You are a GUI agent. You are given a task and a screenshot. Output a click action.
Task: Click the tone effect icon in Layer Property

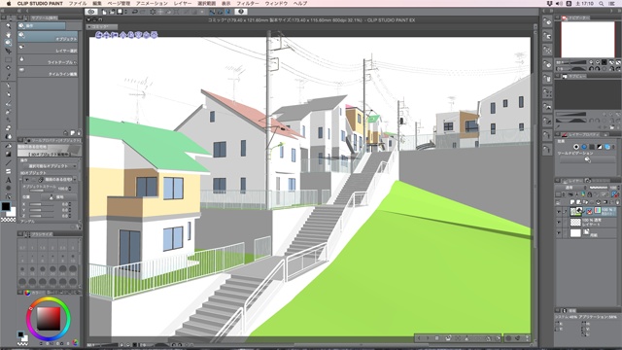click(584, 147)
